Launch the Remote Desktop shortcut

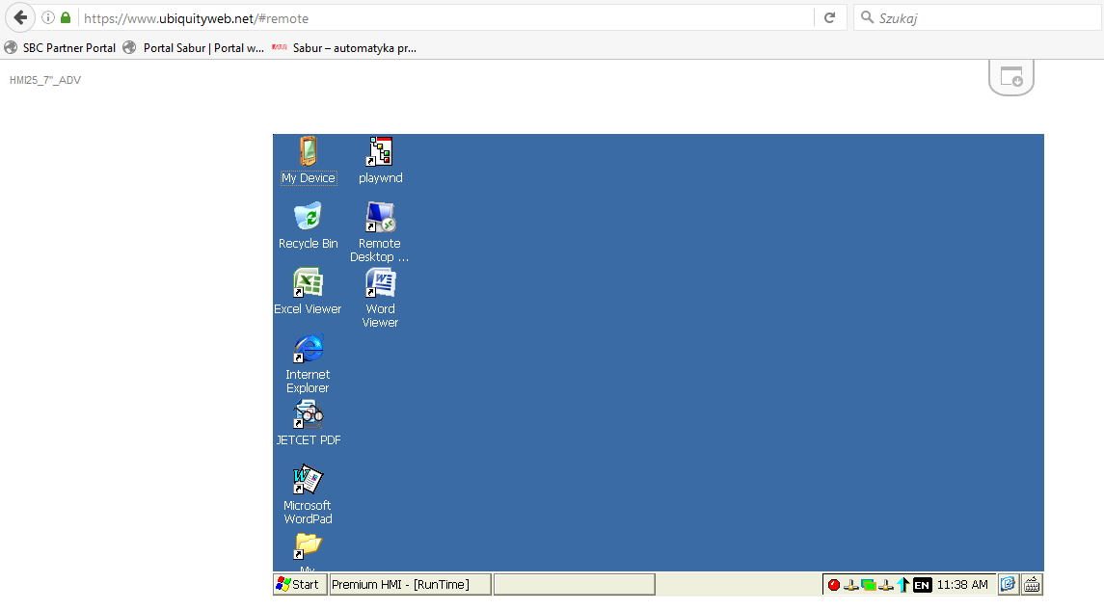[380, 217]
